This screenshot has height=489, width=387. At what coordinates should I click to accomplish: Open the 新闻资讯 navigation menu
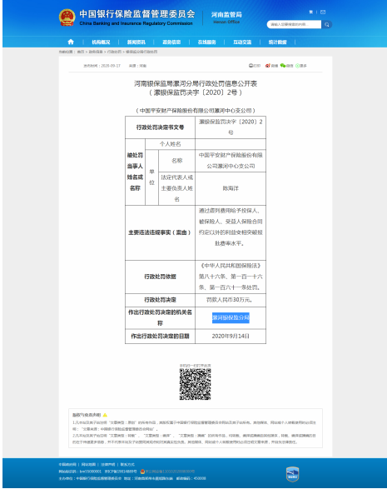coord(136,42)
